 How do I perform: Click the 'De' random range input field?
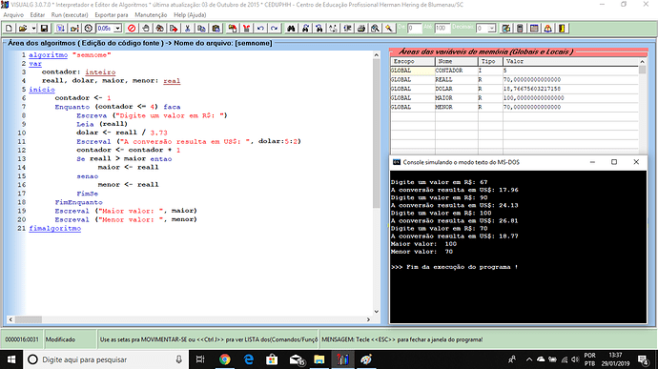(x=414, y=28)
